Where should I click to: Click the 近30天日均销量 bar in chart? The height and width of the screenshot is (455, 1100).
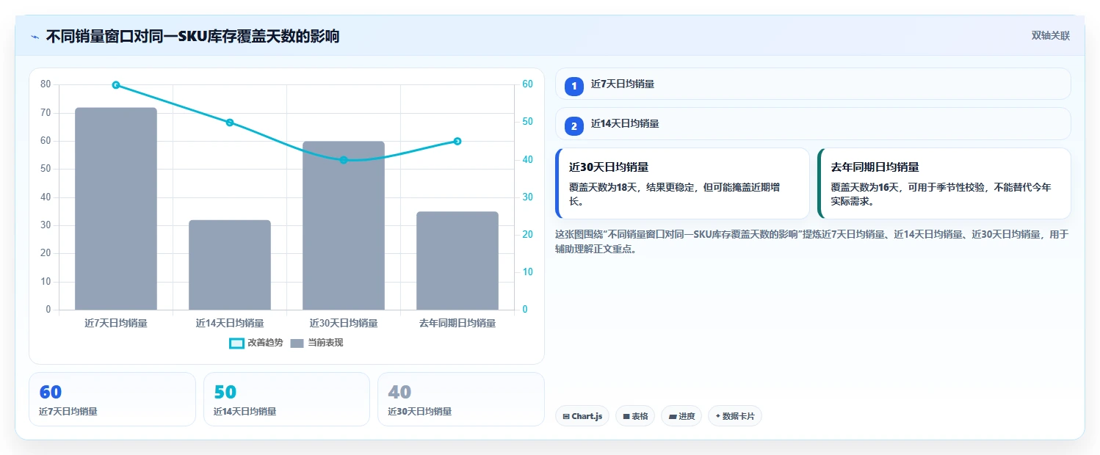coord(344,226)
